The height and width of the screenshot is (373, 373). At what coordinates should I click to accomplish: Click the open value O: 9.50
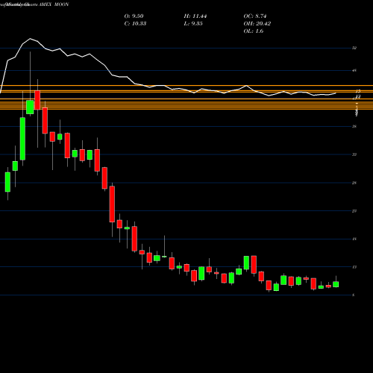134,16
